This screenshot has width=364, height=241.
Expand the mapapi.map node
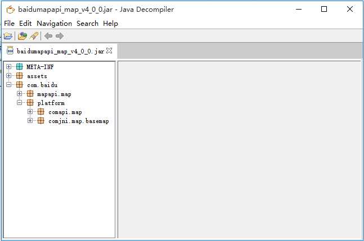click(x=20, y=94)
